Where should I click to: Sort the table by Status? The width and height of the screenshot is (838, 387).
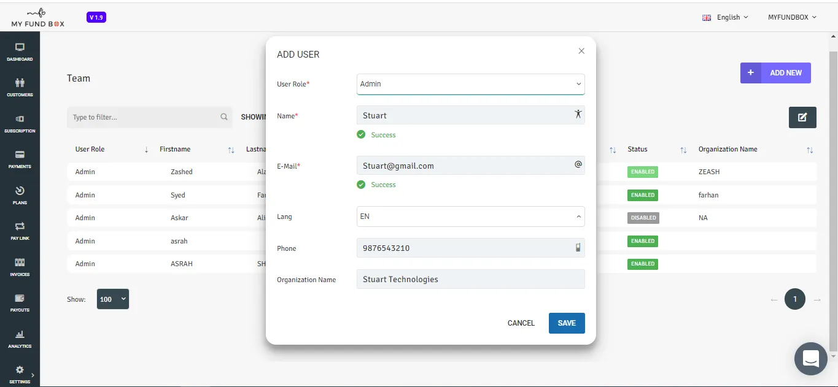(x=683, y=150)
